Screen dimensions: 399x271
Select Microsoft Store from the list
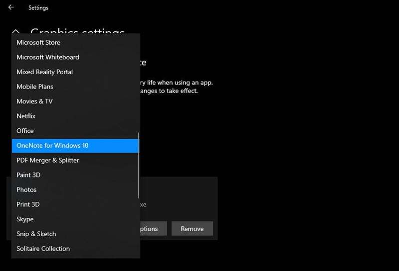[38, 42]
